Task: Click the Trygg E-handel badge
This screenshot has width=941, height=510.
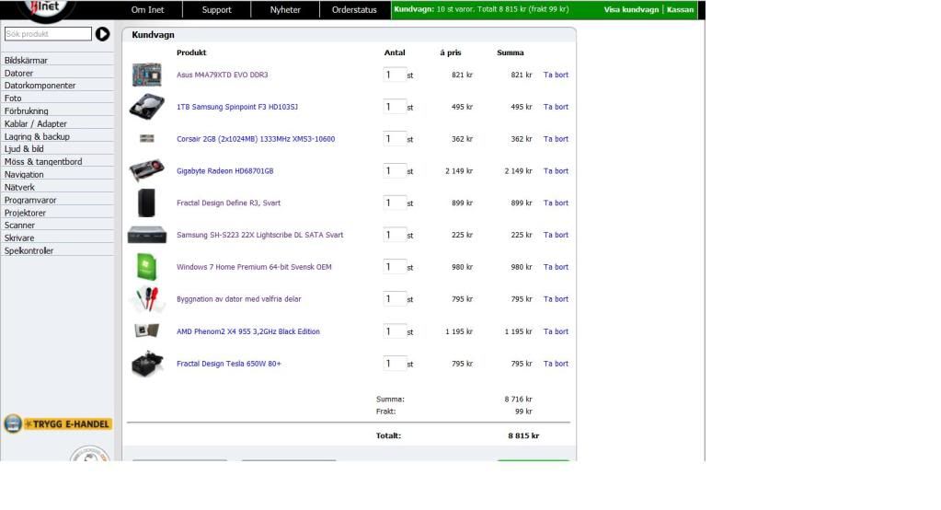Action: (57, 424)
